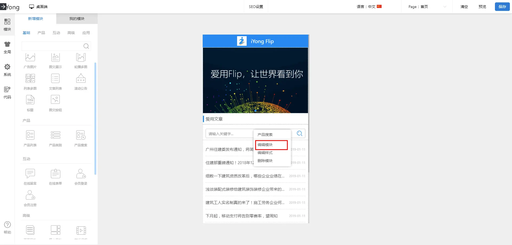512x245 pixels.
Task: Click the 预览 preview button
Action: (x=482, y=7)
